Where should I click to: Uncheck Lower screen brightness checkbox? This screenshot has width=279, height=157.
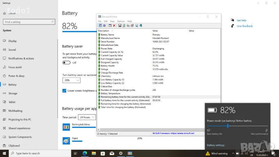click(x=64, y=91)
